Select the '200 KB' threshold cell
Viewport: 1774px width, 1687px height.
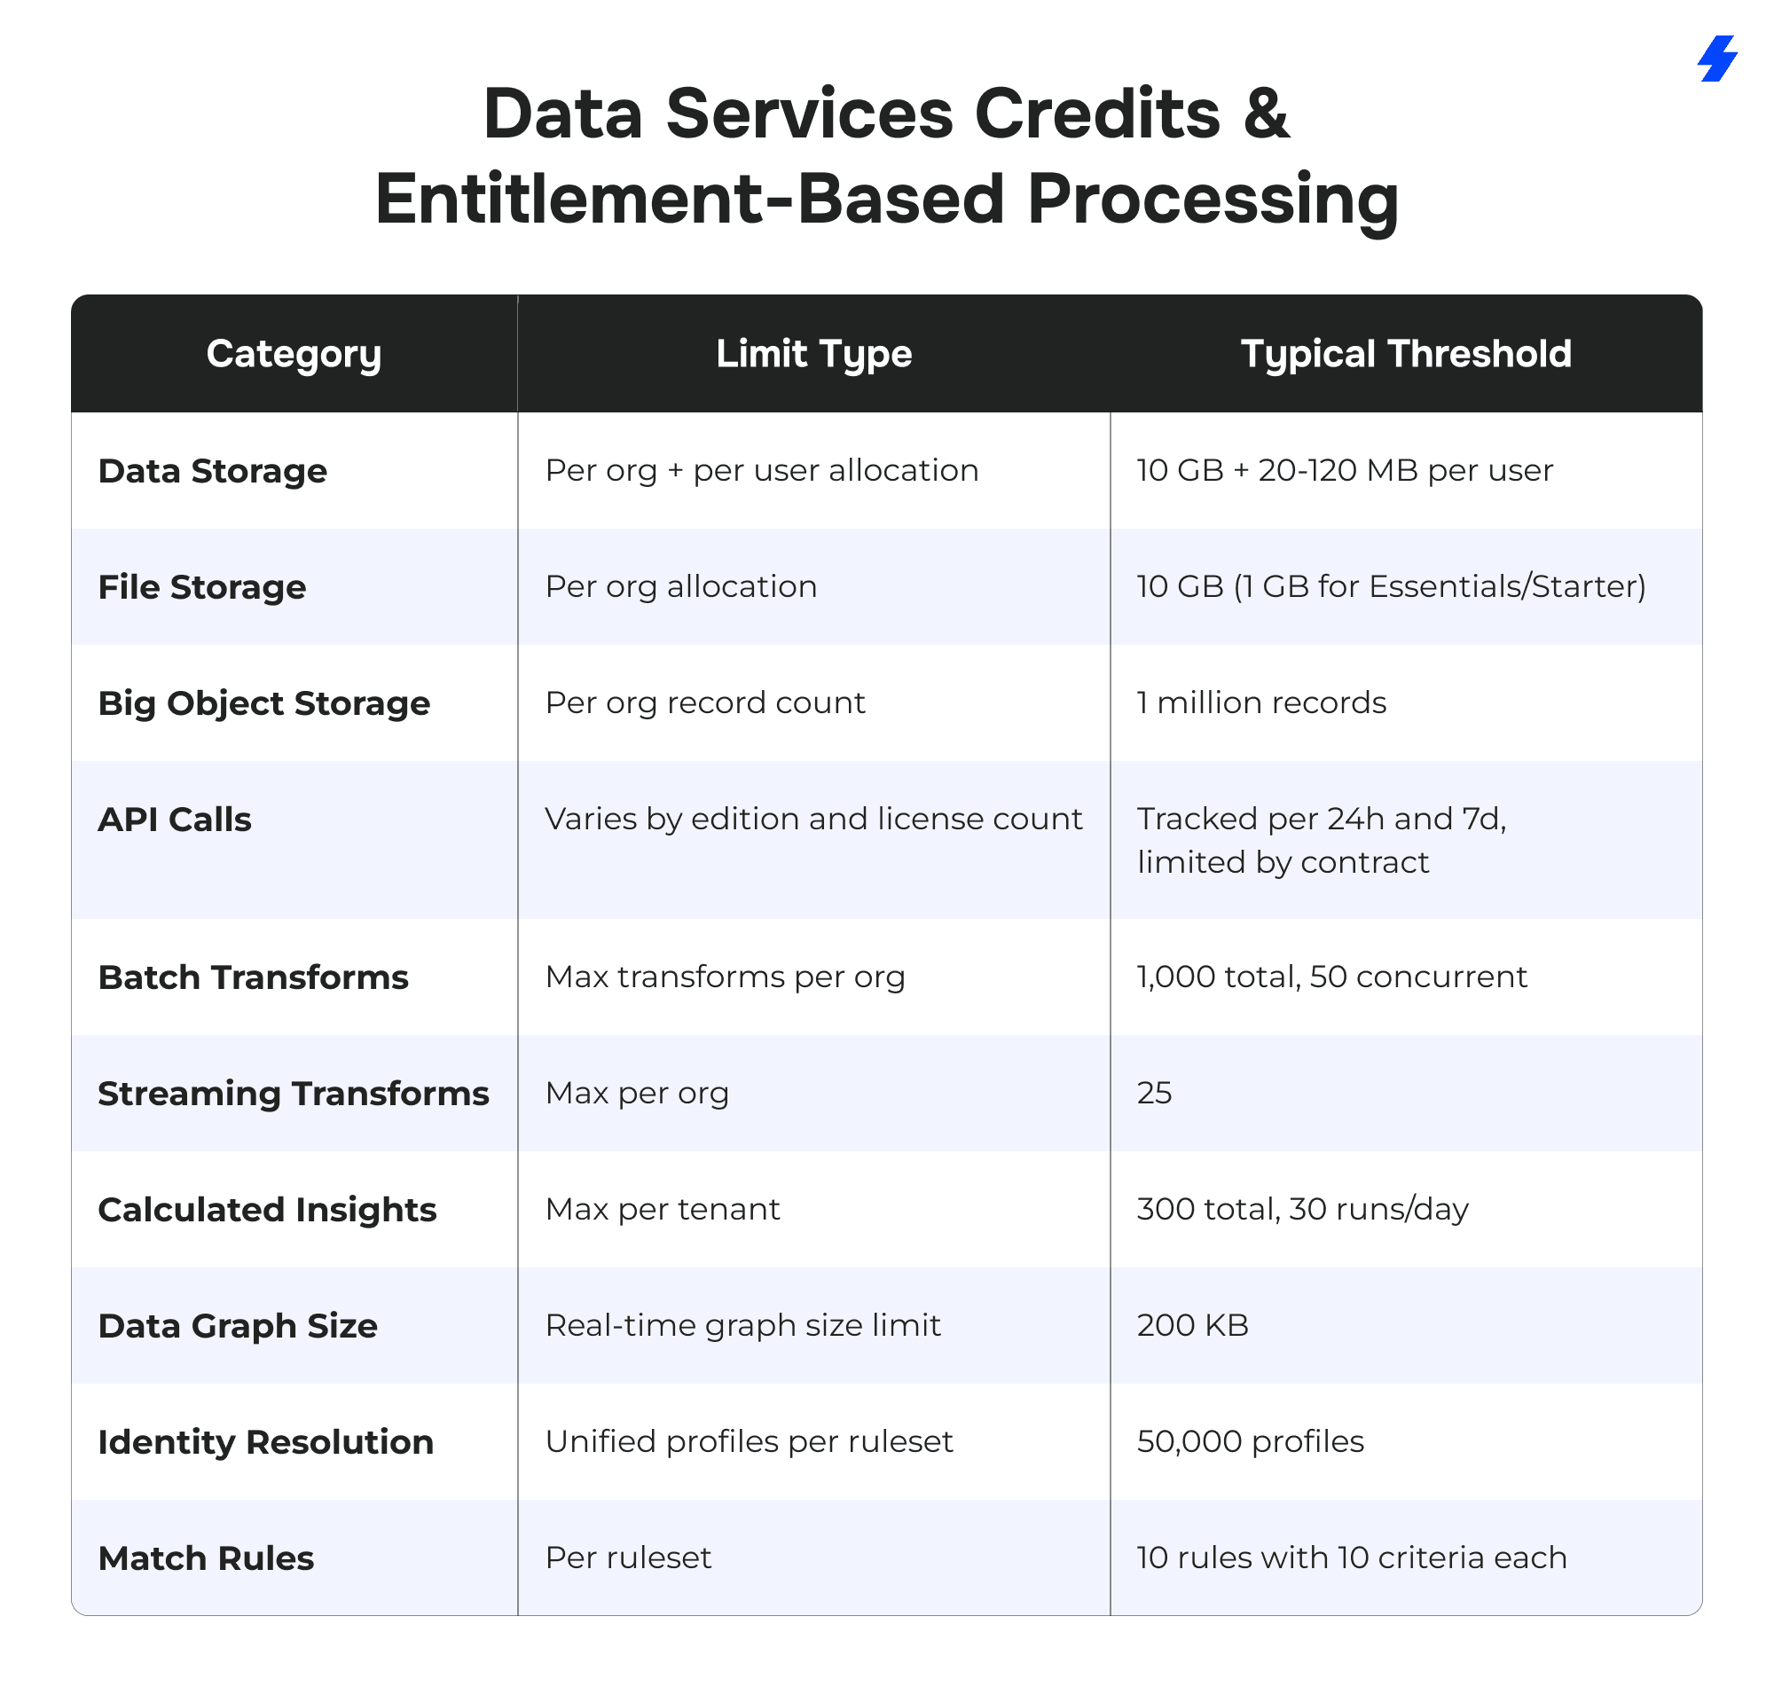tap(1192, 1324)
